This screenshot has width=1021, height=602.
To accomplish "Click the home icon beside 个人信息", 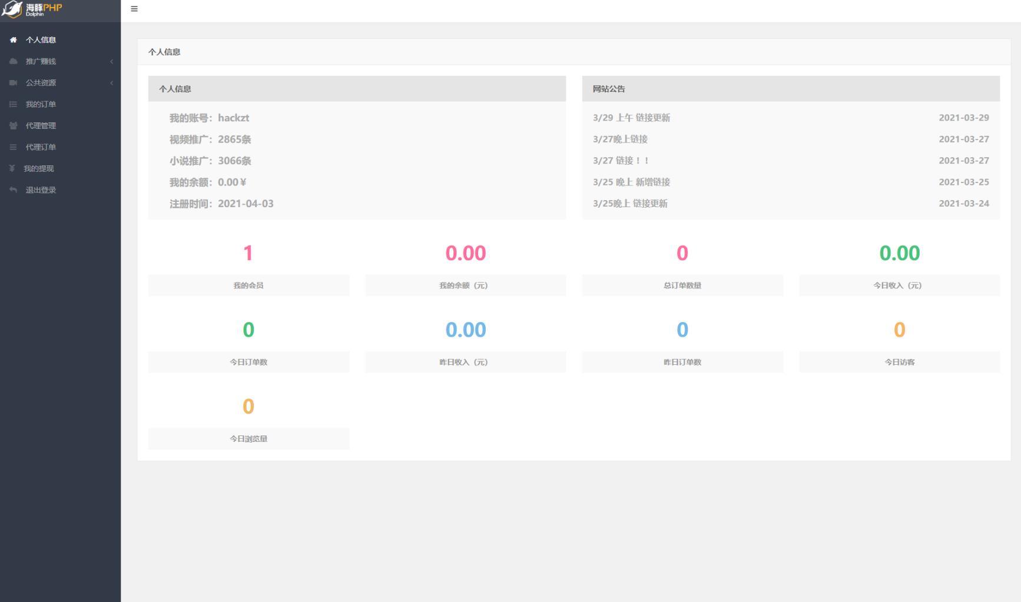I will 14,40.
